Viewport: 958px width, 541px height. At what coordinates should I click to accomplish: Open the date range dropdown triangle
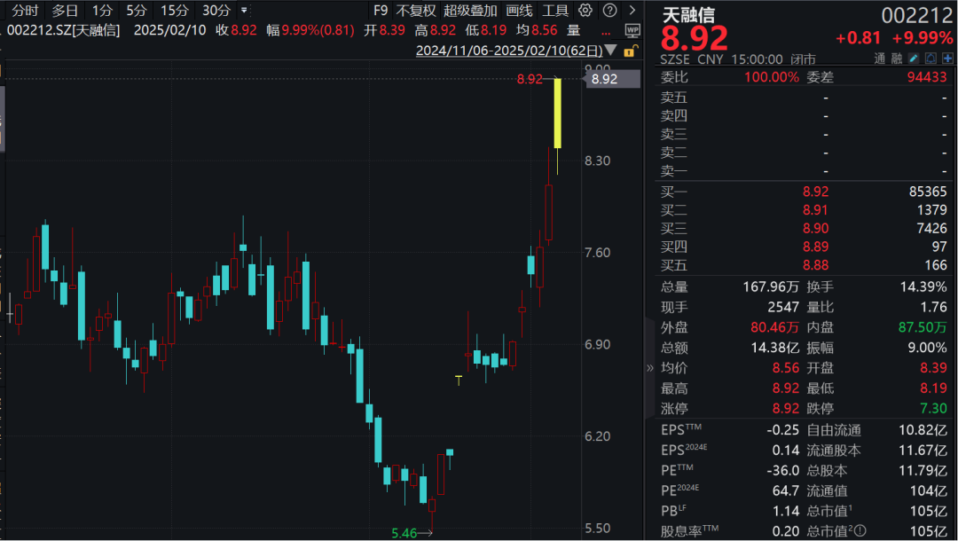coord(610,51)
